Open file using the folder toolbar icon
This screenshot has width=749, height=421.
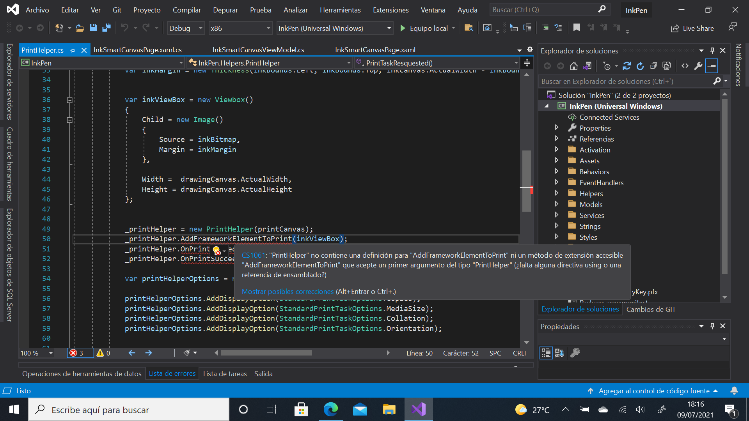80,28
